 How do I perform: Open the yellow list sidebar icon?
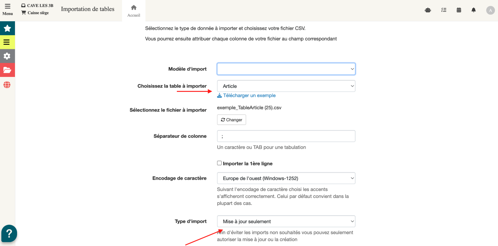tap(7, 42)
